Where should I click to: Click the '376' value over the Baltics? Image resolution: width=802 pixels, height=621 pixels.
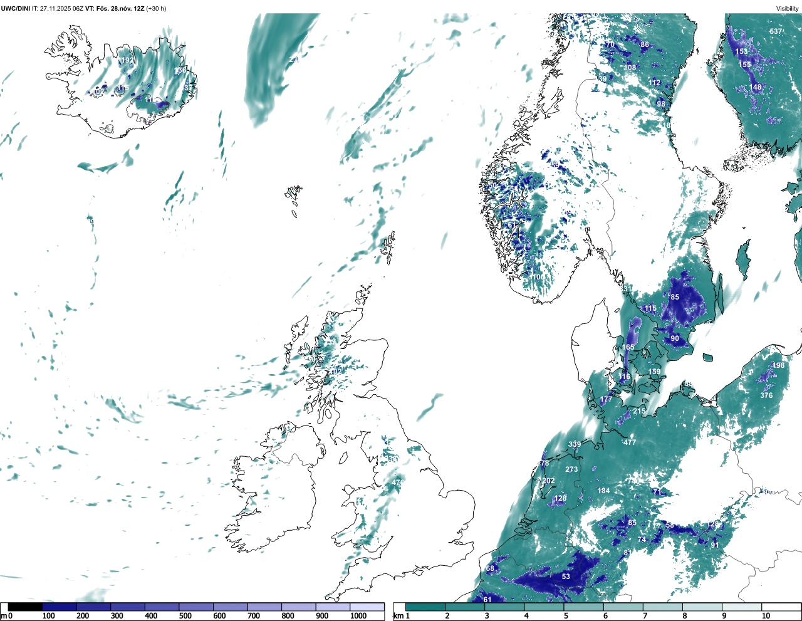[766, 395]
